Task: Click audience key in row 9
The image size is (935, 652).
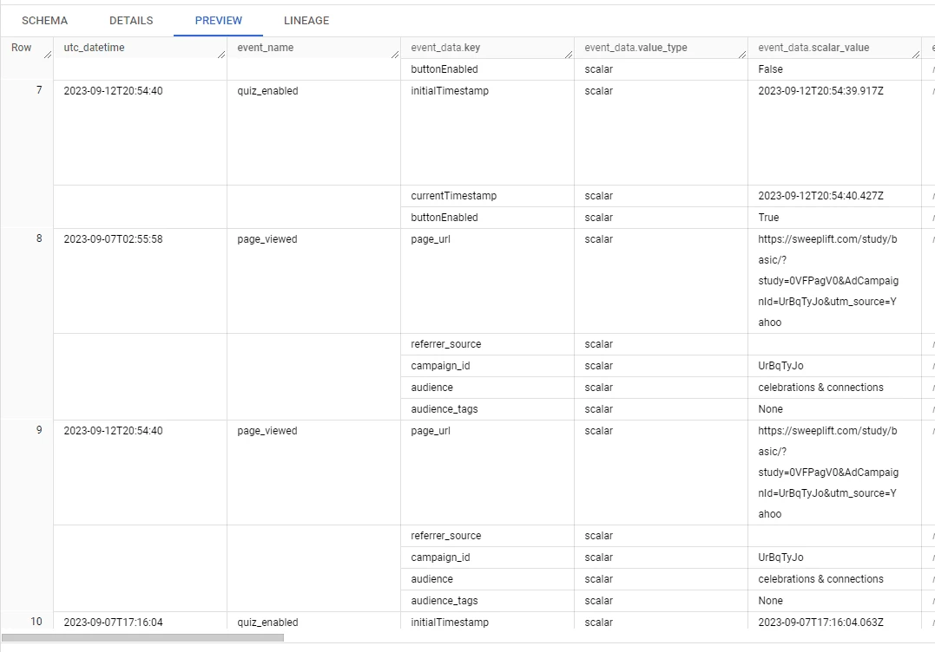Action: coord(431,579)
